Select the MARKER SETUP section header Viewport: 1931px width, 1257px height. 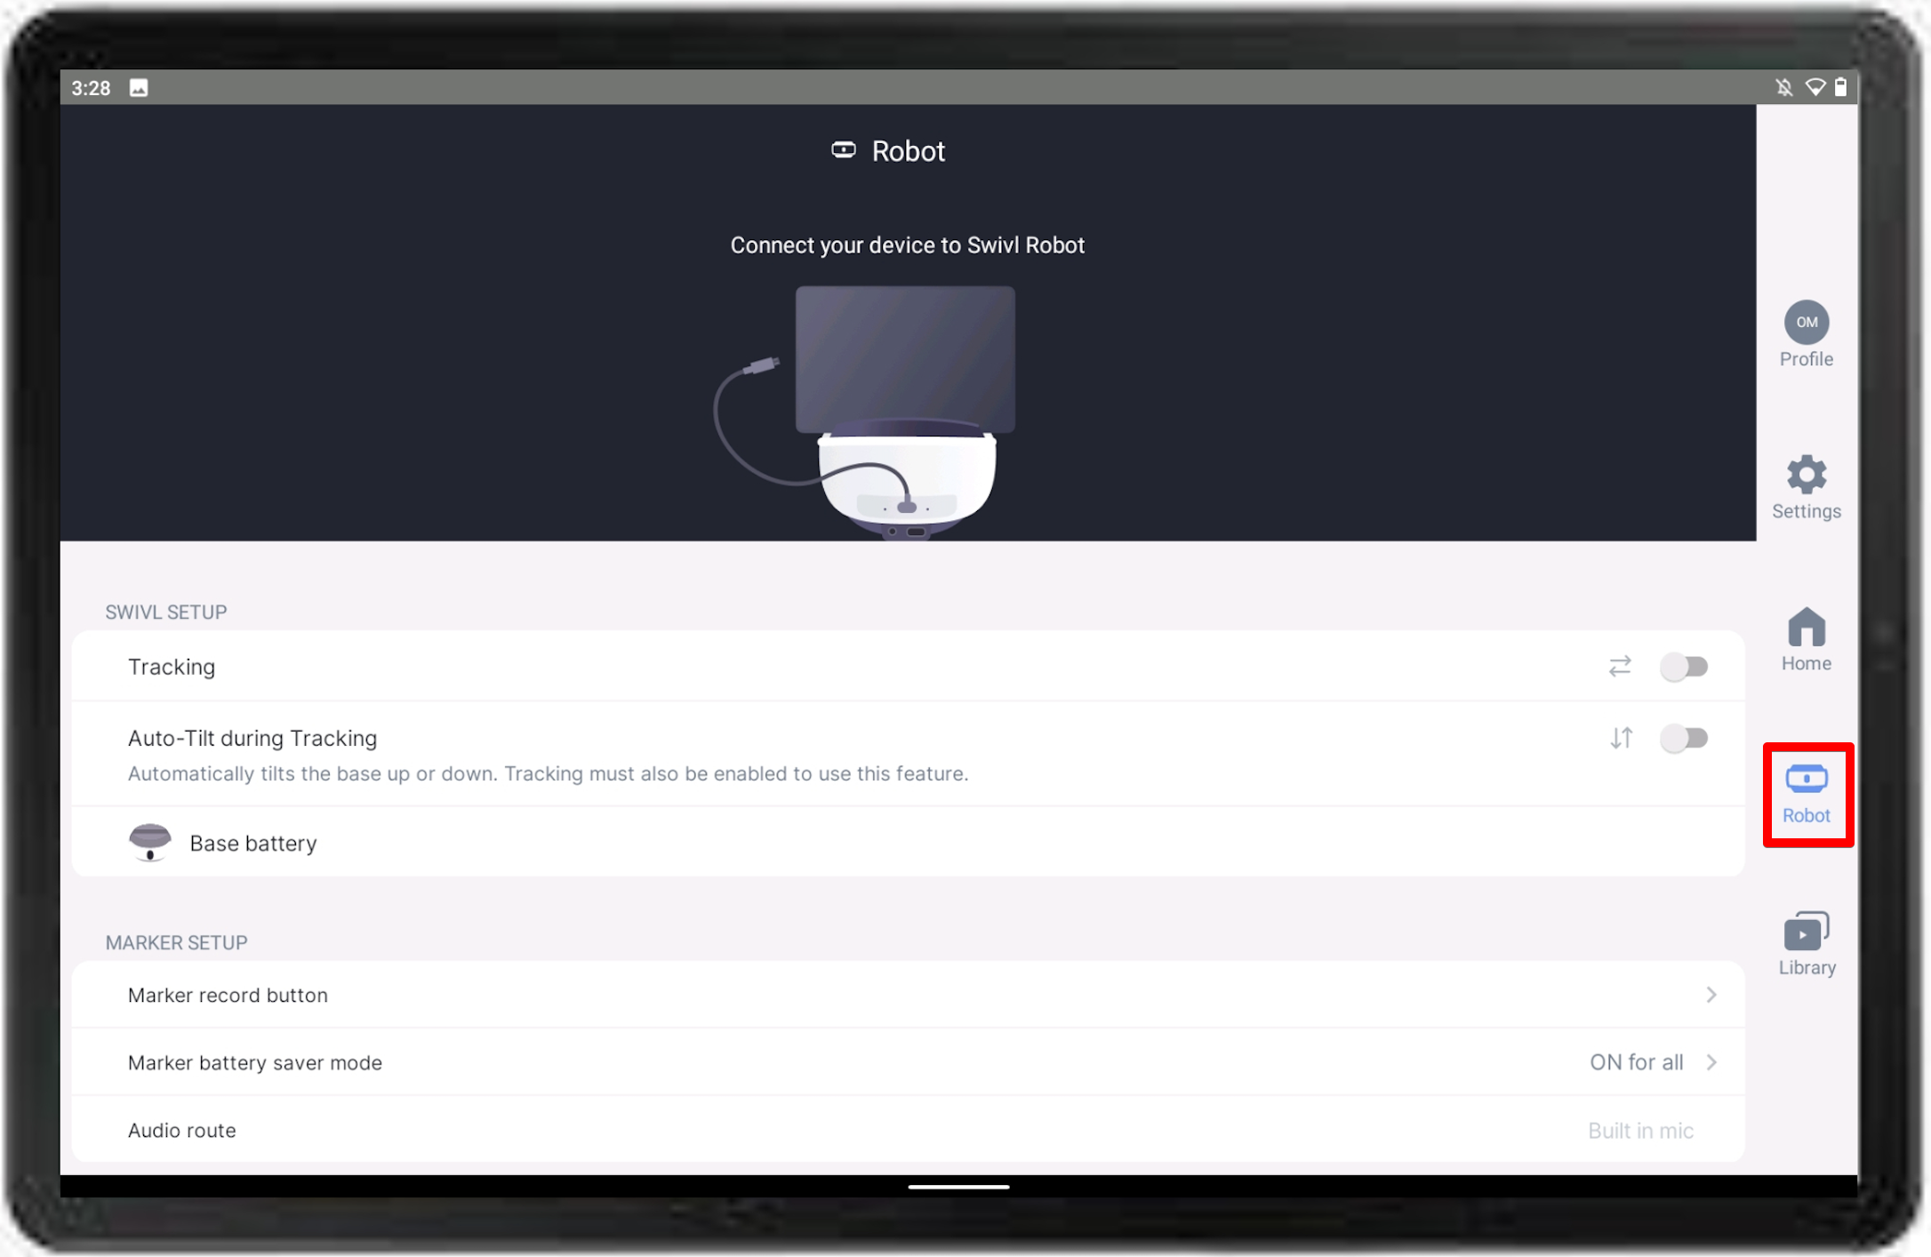click(x=176, y=941)
